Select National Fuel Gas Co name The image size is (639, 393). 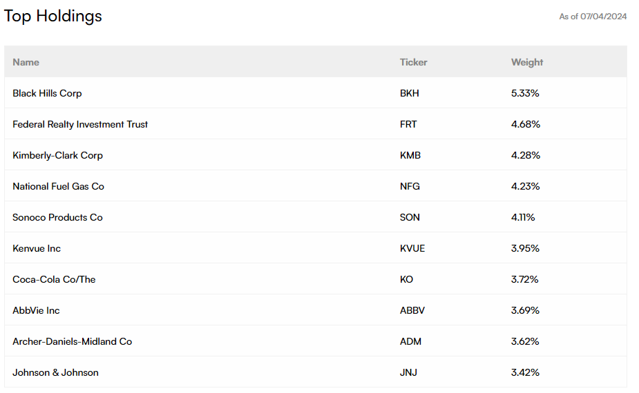tap(58, 186)
